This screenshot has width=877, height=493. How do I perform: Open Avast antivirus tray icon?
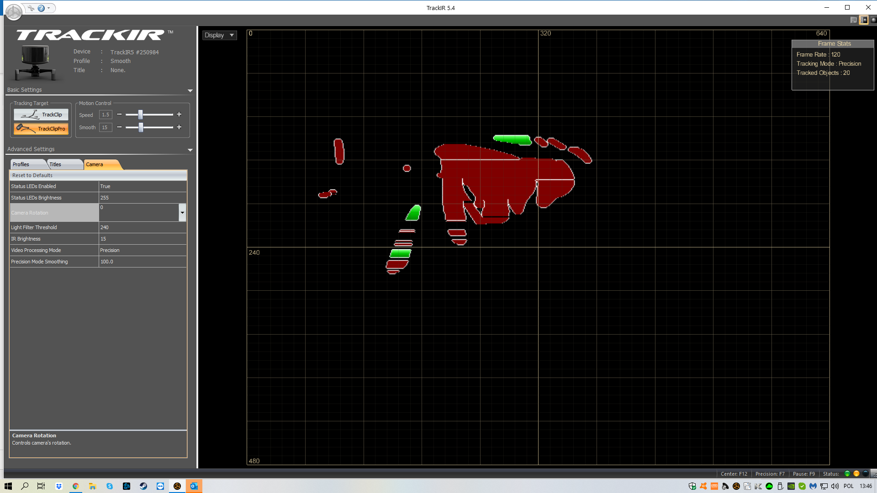(x=703, y=486)
